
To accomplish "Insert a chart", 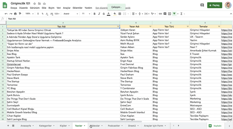I will click(x=170, y=14).
